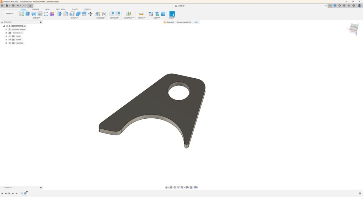Select the Joint tool
Image resolution: width=363 pixels, height=197 pixels.
coord(104,14)
